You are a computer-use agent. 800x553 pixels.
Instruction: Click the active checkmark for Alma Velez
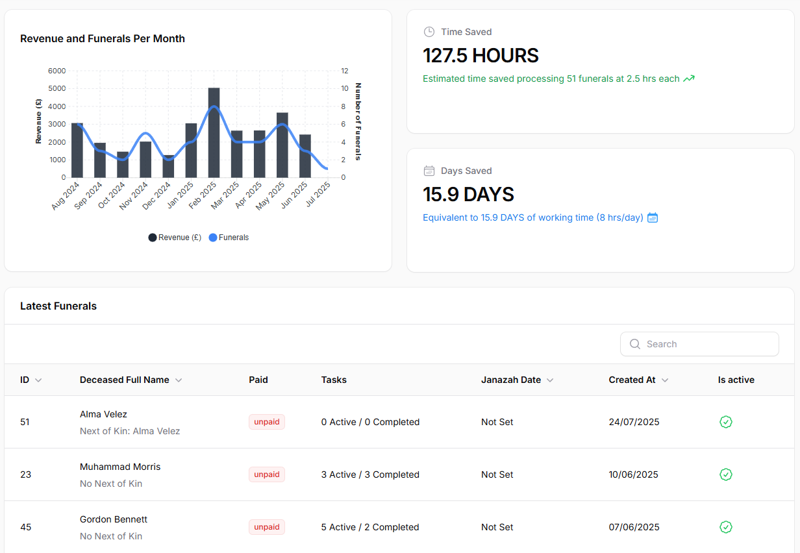point(726,422)
